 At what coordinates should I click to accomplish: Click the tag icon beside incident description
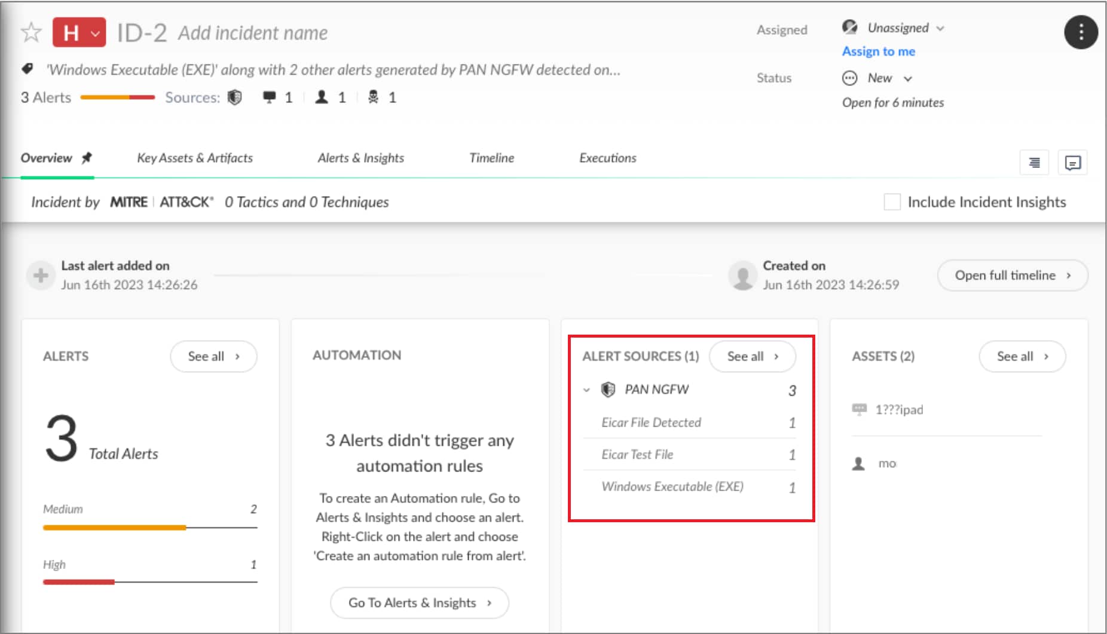coord(27,69)
